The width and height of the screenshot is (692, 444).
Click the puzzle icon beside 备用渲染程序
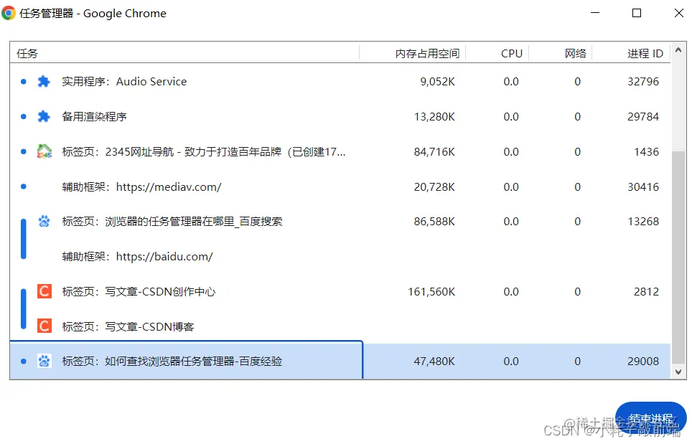tap(44, 116)
